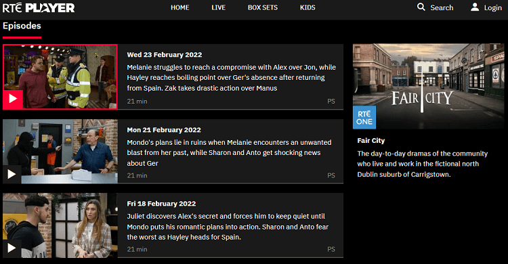Click '21 min' on Mon 21 February episode
This screenshot has width=508, height=264.
[x=137, y=175]
